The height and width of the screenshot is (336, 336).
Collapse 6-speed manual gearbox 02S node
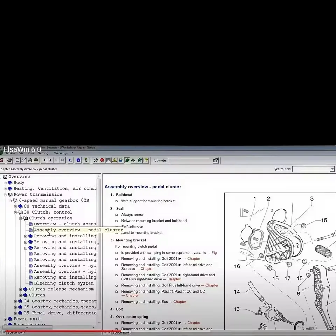(x=10, y=201)
